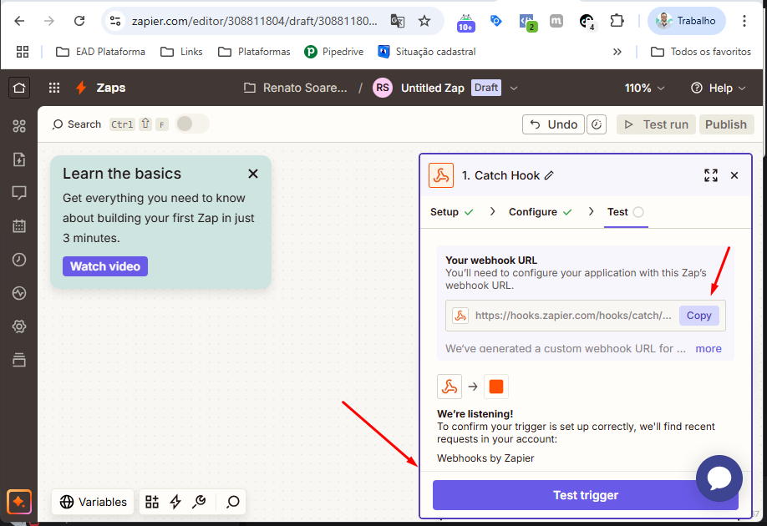The height and width of the screenshot is (526, 767).
Task: Click the bottom toolbar wrench tool icon
Action: click(x=199, y=502)
